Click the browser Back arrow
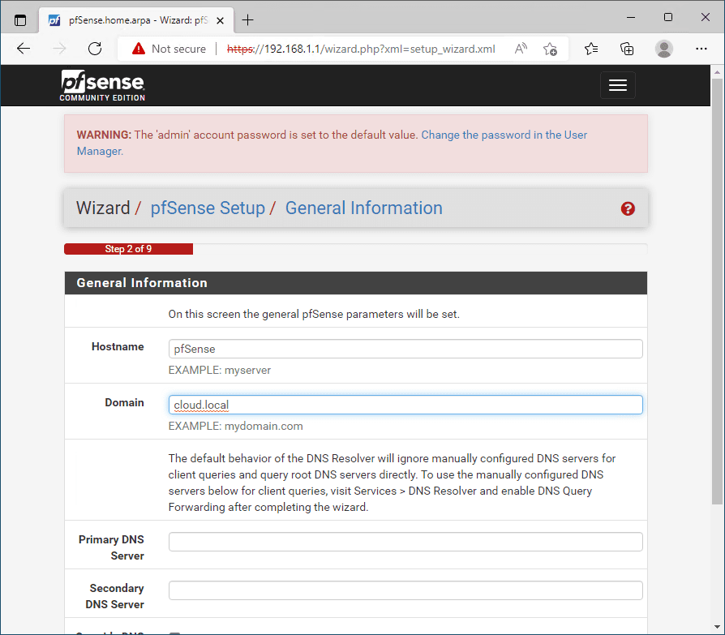 tap(24, 49)
